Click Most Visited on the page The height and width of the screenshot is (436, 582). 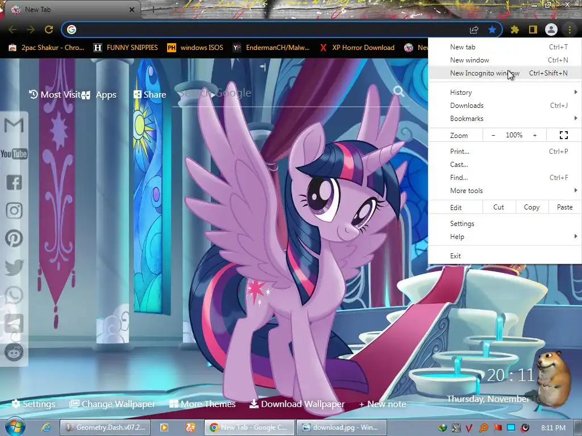pyautogui.click(x=55, y=95)
